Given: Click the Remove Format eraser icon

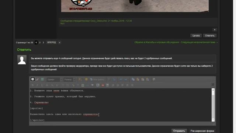Looking at the screenshot, I should click(37, 79).
